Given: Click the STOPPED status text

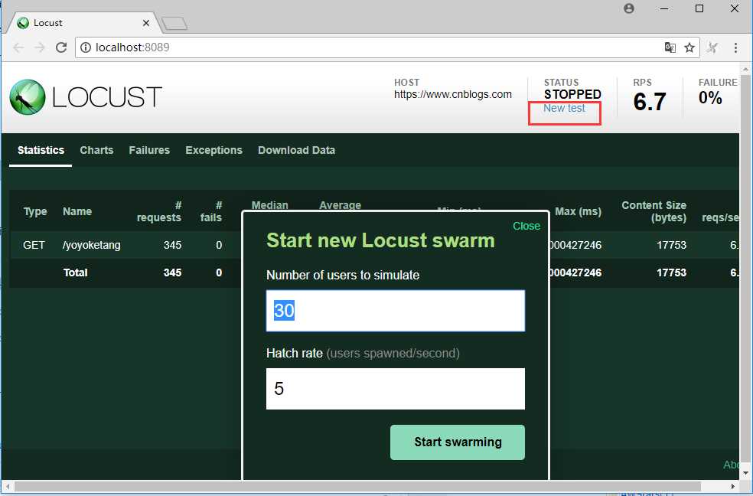Looking at the screenshot, I should click(572, 95).
